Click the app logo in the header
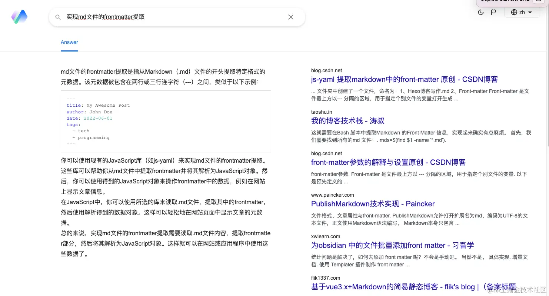 pos(19,17)
